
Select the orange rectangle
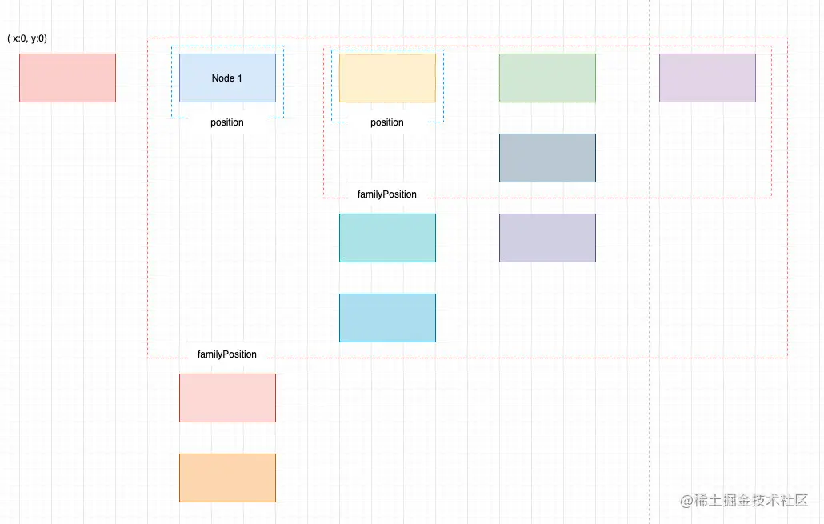(x=227, y=478)
